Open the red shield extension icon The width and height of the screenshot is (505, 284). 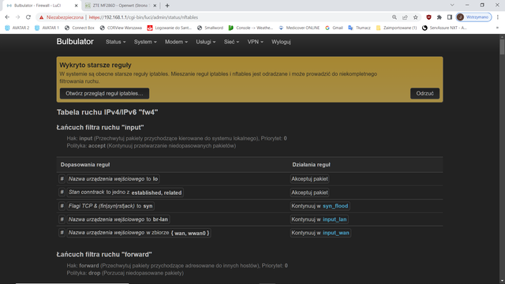click(x=428, y=17)
